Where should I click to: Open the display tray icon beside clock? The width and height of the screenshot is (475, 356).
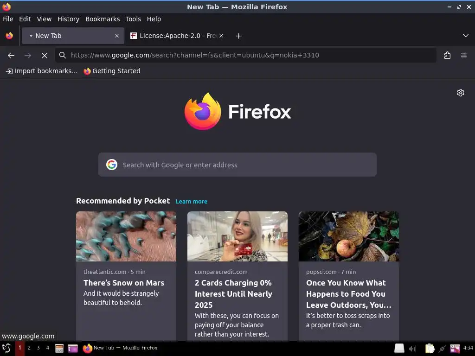click(455, 349)
